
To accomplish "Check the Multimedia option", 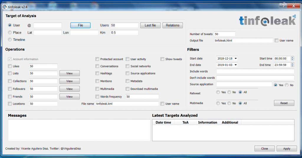I will click(97, 89).
